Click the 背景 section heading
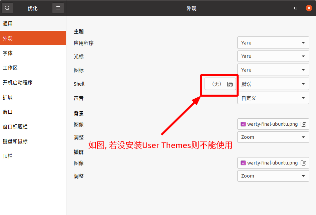 [x=79, y=113]
